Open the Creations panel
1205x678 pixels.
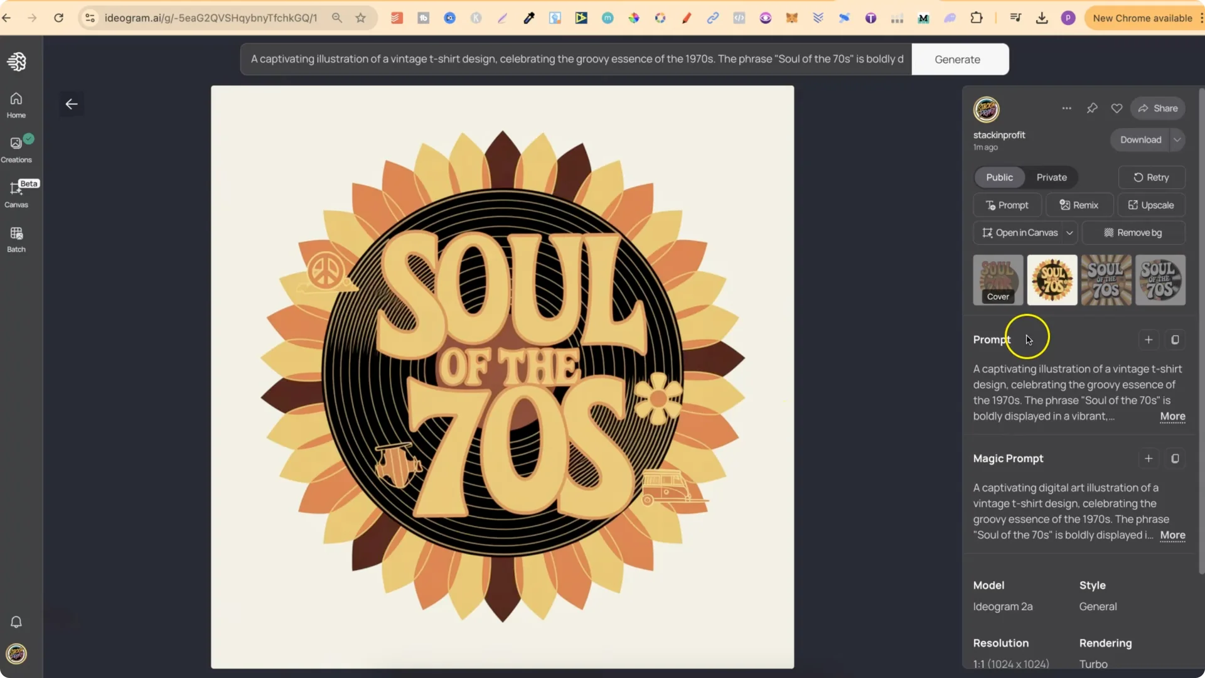(16, 149)
